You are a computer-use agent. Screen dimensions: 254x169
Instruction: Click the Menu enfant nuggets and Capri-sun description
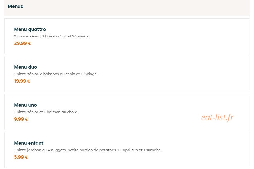[x=88, y=150]
